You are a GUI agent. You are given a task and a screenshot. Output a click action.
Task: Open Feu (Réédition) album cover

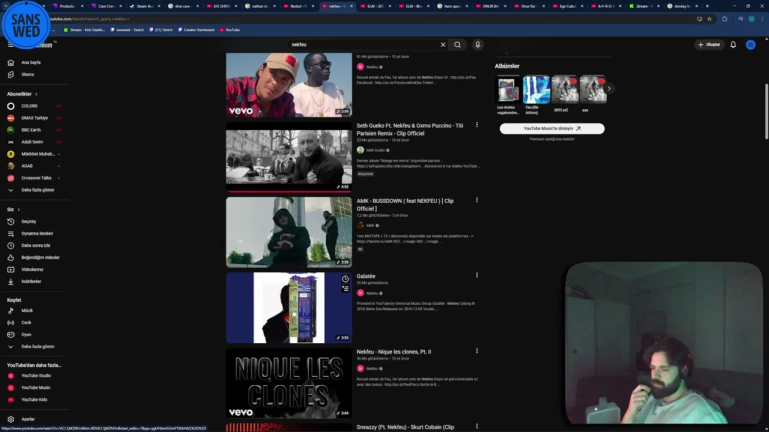pos(536,89)
